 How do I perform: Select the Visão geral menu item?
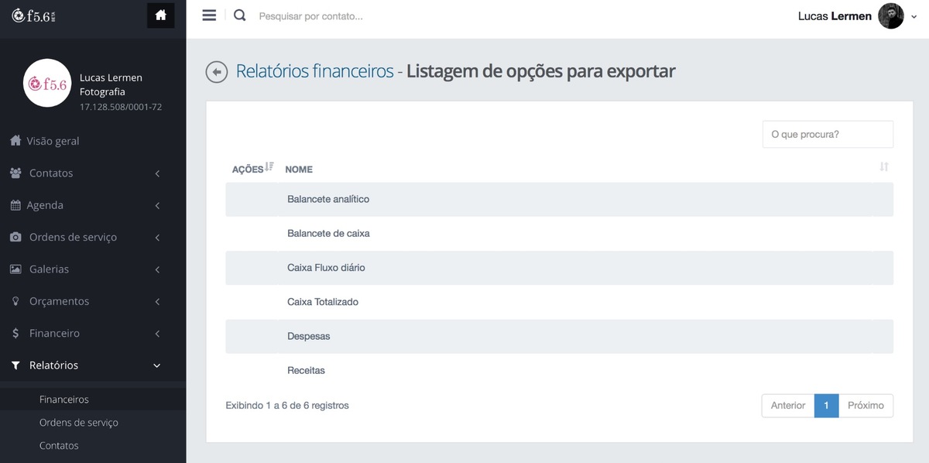(x=53, y=141)
